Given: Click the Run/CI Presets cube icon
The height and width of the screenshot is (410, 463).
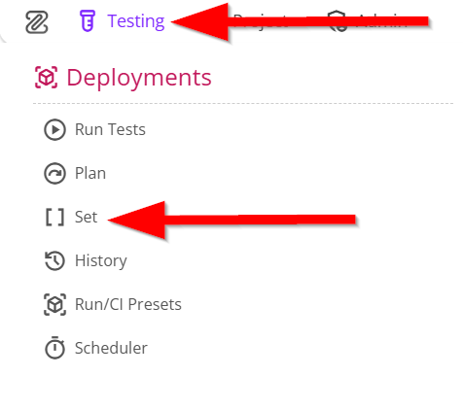Looking at the screenshot, I should coord(54,304).
